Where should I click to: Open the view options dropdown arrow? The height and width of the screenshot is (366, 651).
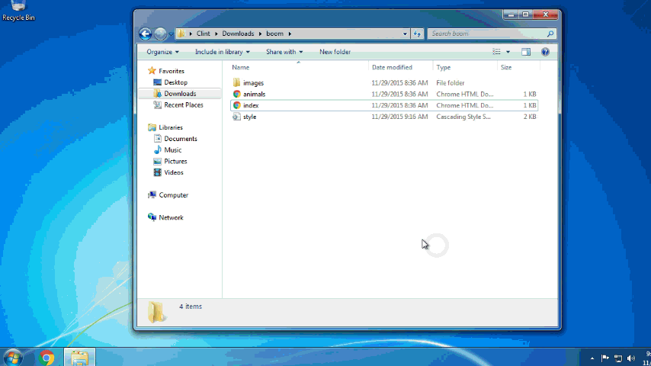click(508, 52)
